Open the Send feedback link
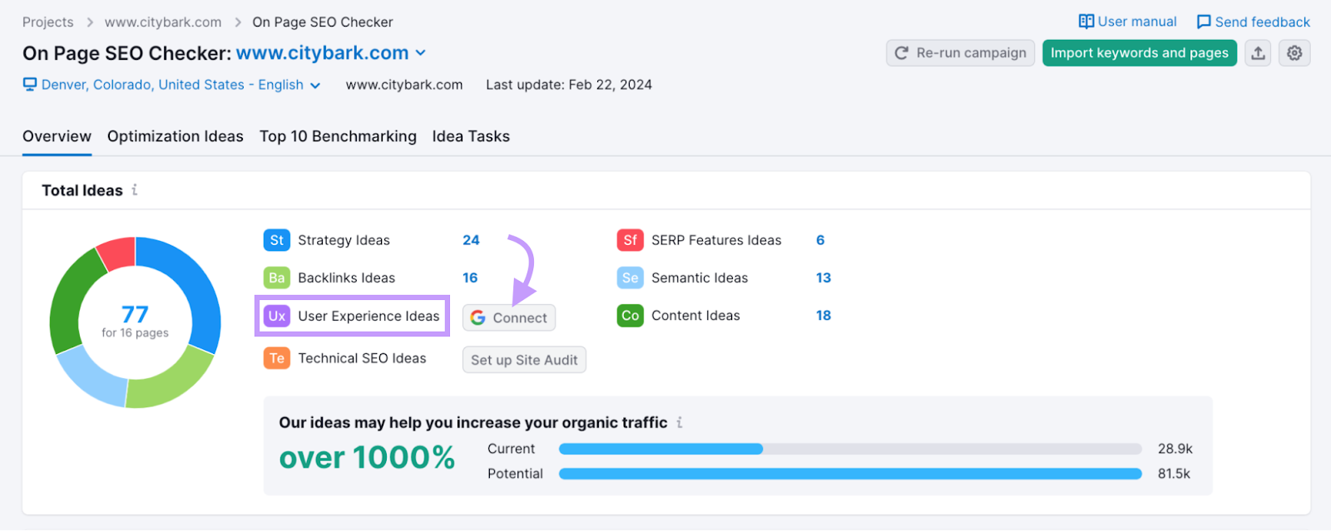Viewport: 1331px width, 531px height. 1254,22
